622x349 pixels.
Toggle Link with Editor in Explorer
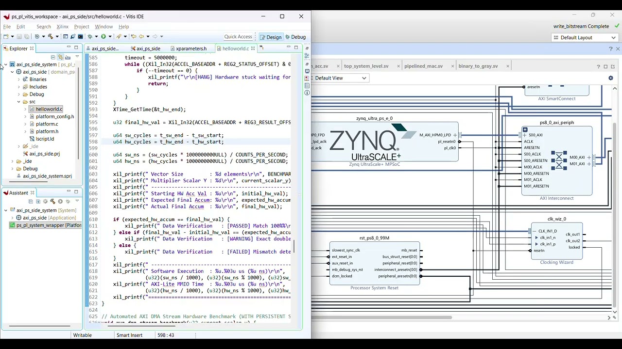pyautogui.click(x=60, y=57)
